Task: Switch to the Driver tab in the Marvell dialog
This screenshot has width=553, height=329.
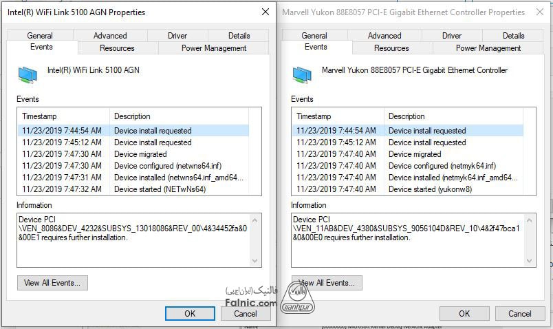Action: [452, 36]
